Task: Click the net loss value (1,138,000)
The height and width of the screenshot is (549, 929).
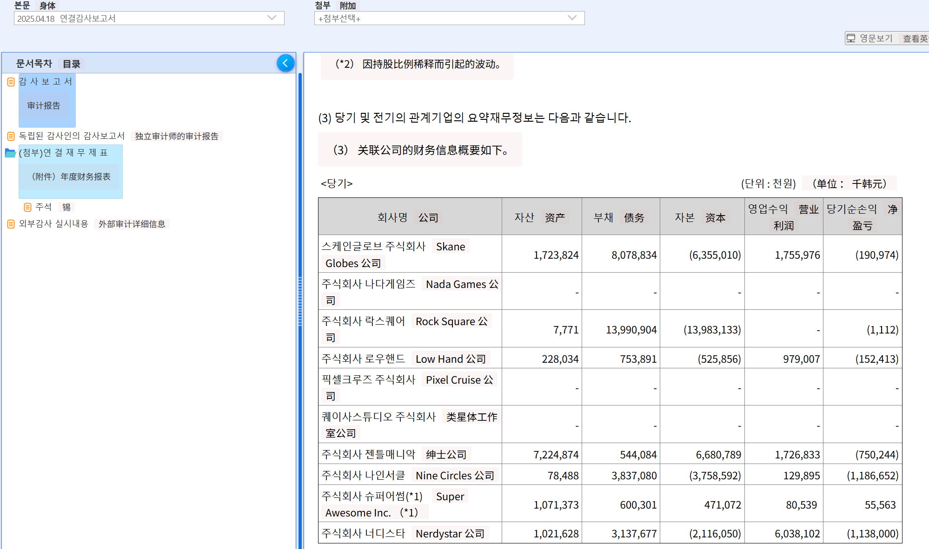Action: [872, 534]
